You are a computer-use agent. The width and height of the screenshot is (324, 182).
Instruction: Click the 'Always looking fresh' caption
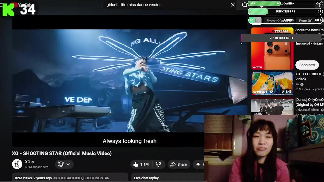tap(130, 141)
